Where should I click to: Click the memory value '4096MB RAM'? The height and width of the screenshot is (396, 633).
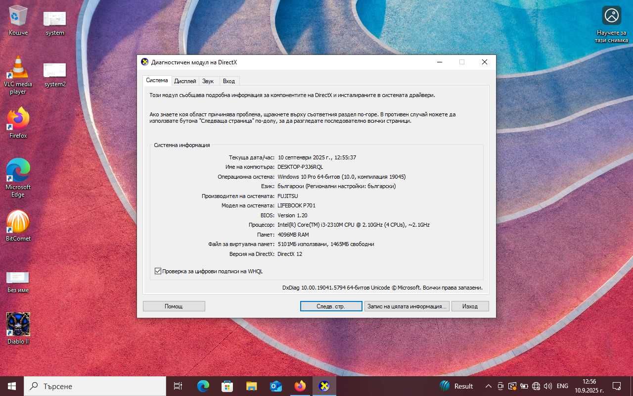(293, 235)
